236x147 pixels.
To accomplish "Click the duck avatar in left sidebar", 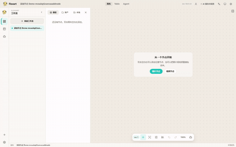I will point(4,12).
